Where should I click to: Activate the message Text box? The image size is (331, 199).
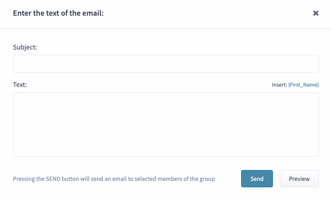tap(166, 124)
